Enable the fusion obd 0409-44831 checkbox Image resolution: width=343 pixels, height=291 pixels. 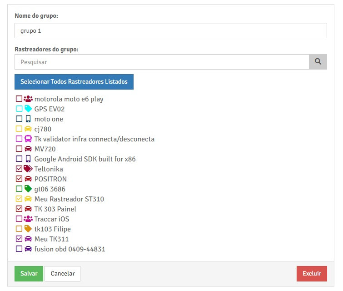click(19, 249)
